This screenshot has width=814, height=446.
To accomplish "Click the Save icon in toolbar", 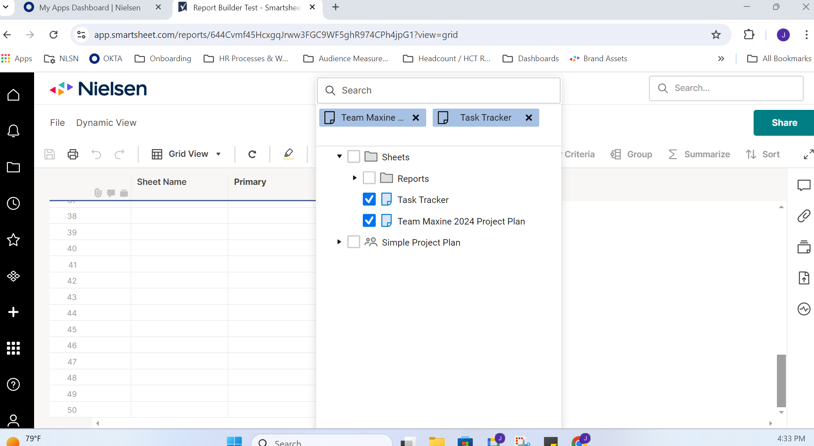I will (50, 154).
